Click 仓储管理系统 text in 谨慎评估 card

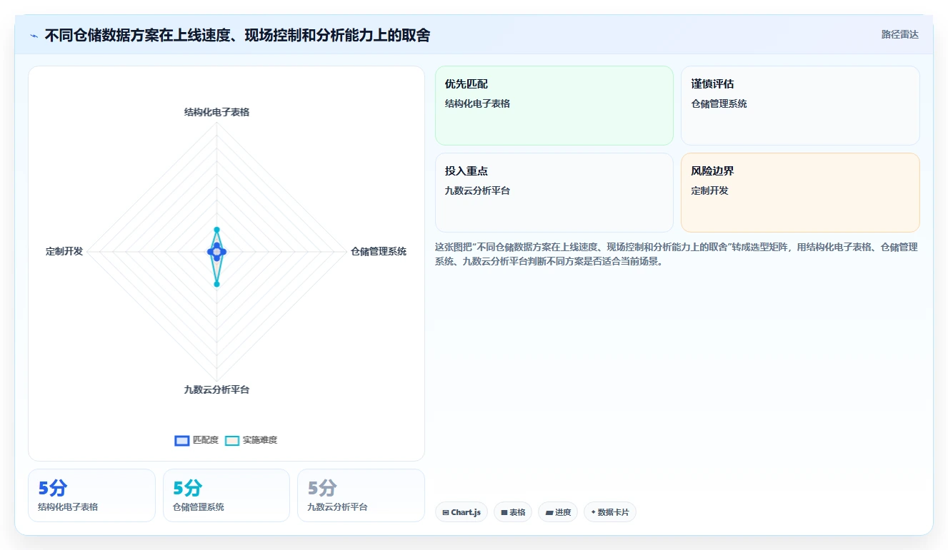(x=719, y=103)
